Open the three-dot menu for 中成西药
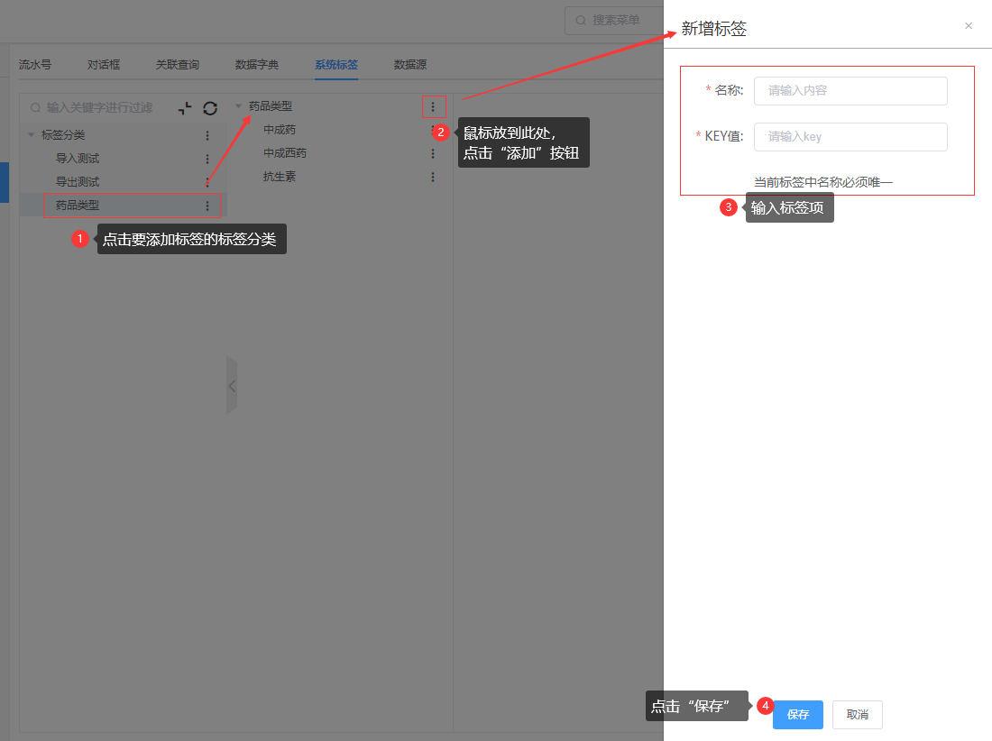The width and height of the screenshot is (992, 741). 433,153
